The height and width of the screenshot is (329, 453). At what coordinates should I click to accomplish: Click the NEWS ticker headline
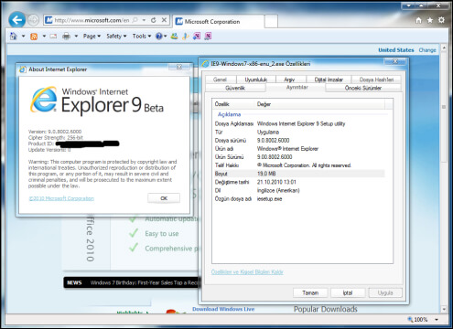click(144, 282)
